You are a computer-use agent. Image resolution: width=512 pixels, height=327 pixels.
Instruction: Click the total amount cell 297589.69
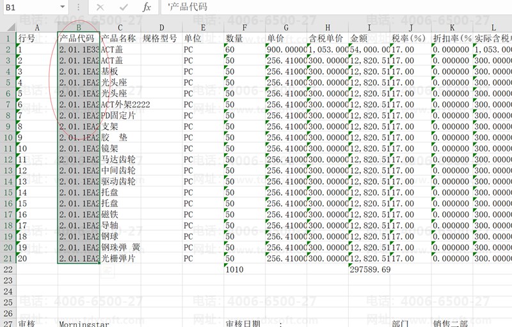[x=369, y=270]
